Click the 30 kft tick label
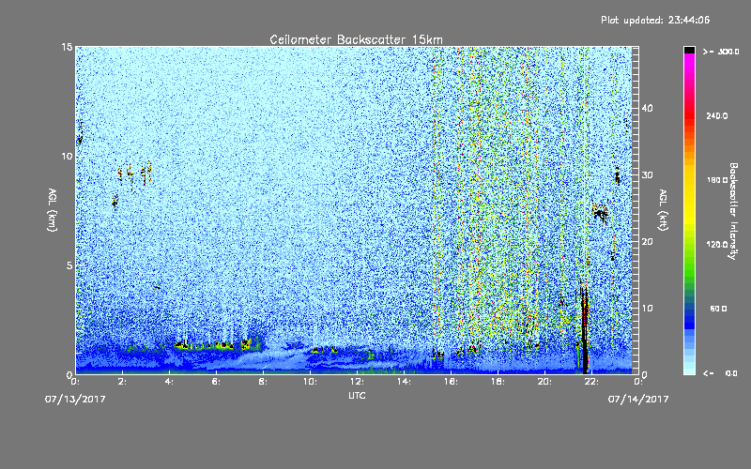Viewport: 751px width, 469px height. pos(647,175)
